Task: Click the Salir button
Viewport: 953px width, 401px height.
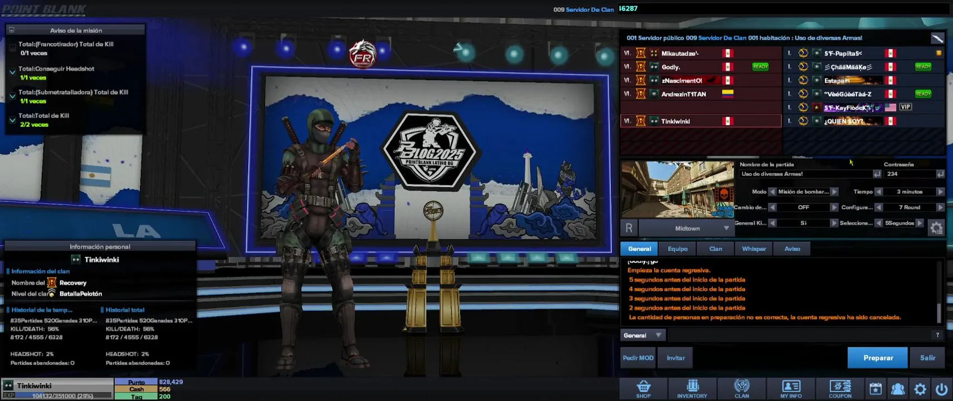Action: 927,358
